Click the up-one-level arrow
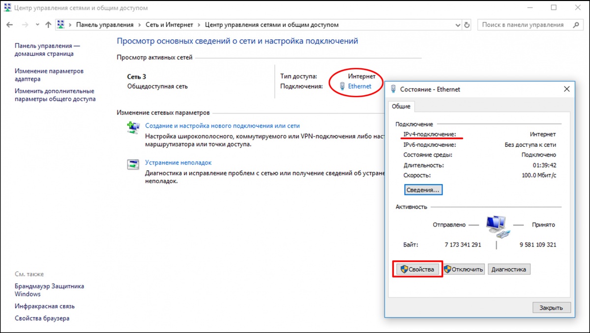Image resolution: width=590 pixels, height=333 pixels. point(48,25)
